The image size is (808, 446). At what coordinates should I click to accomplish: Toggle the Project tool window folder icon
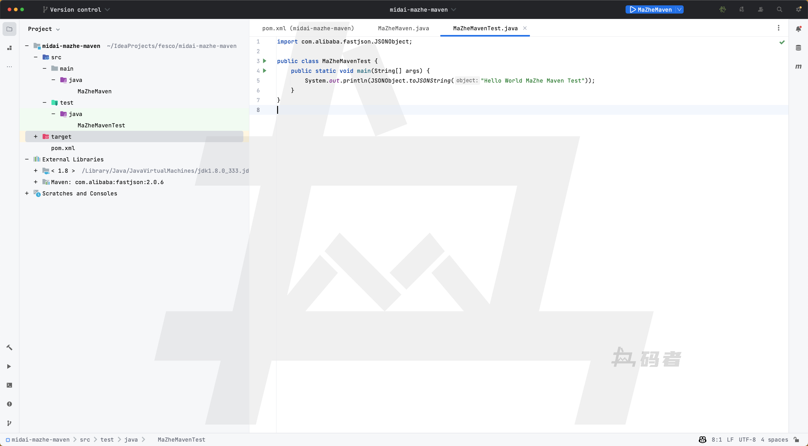[9, 29]
